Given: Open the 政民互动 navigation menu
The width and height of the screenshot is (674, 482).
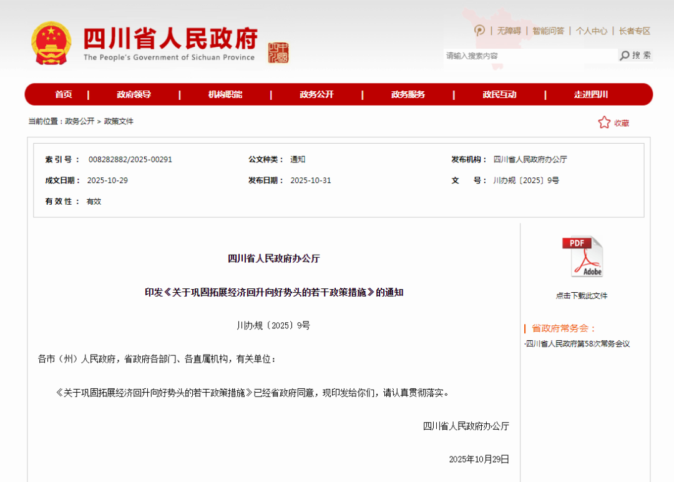Looking at the screenshot, I should tap(499, 94).
